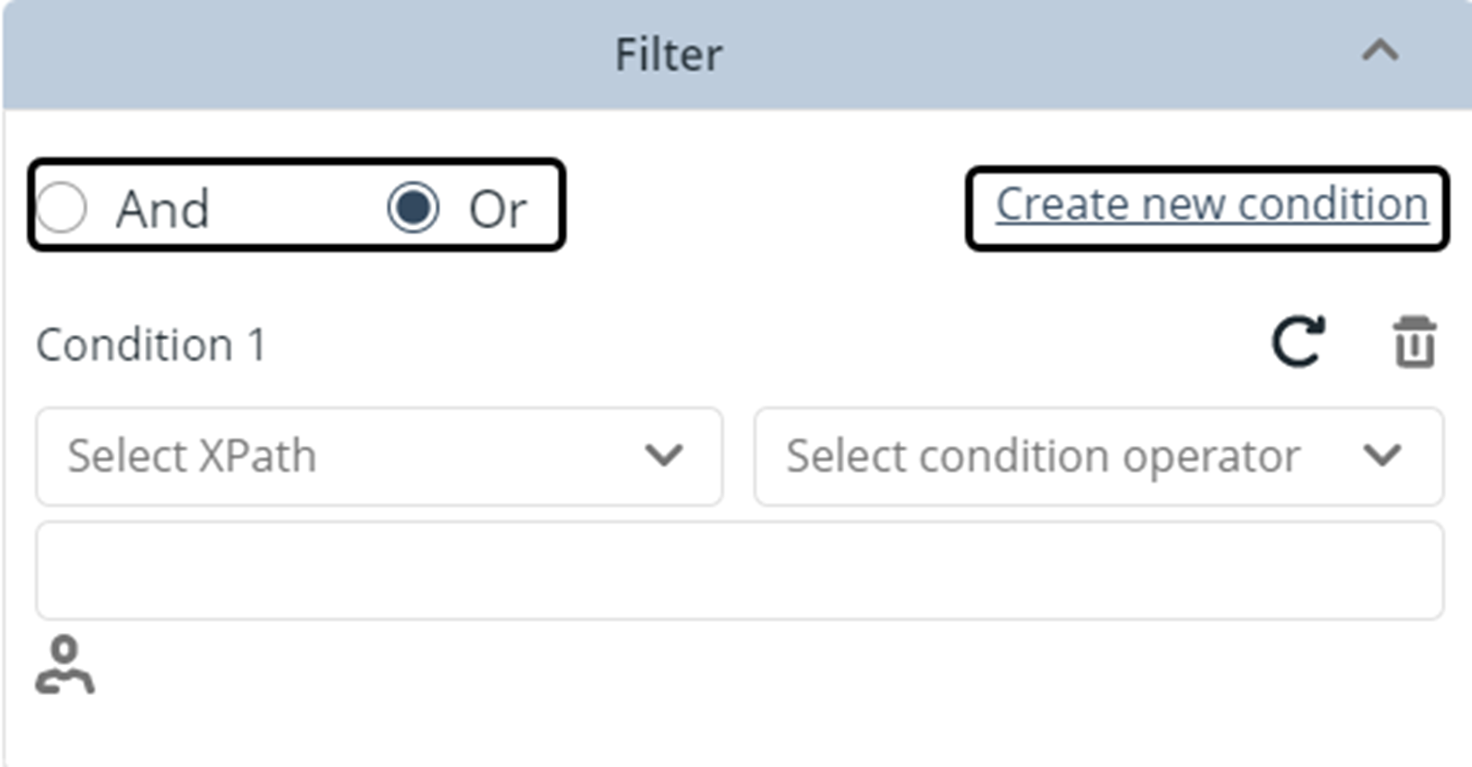This screenshot has width=1472, height=767.
Task: Click the Or label text
Action: [x=498, y=208]
